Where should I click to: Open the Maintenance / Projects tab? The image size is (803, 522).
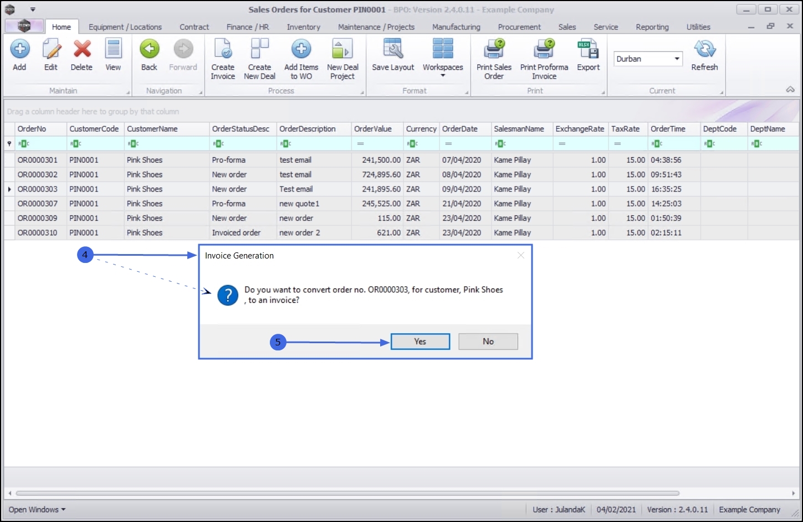tap(376, 27)
